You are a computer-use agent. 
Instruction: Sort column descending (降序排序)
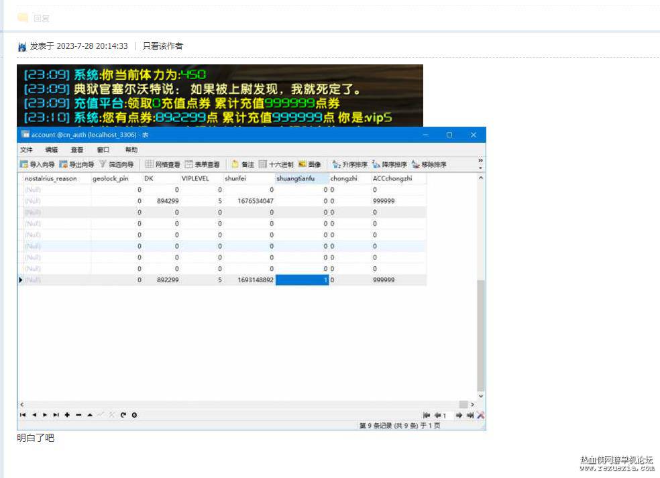389,164
